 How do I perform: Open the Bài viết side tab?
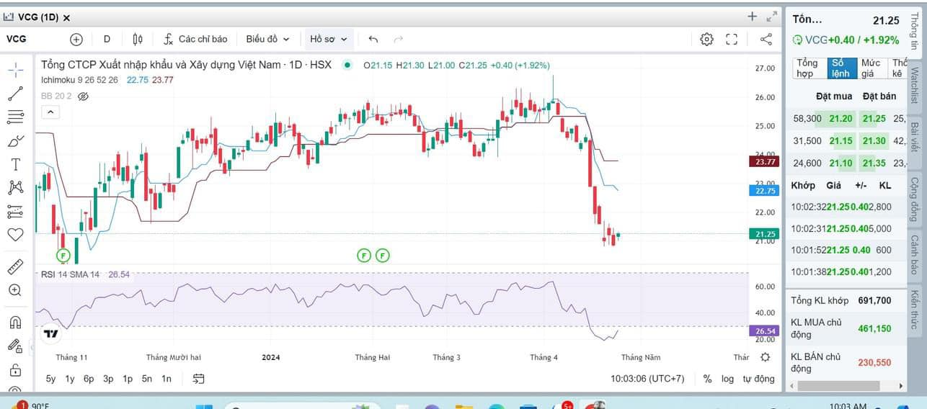click(x=914, y=137)
